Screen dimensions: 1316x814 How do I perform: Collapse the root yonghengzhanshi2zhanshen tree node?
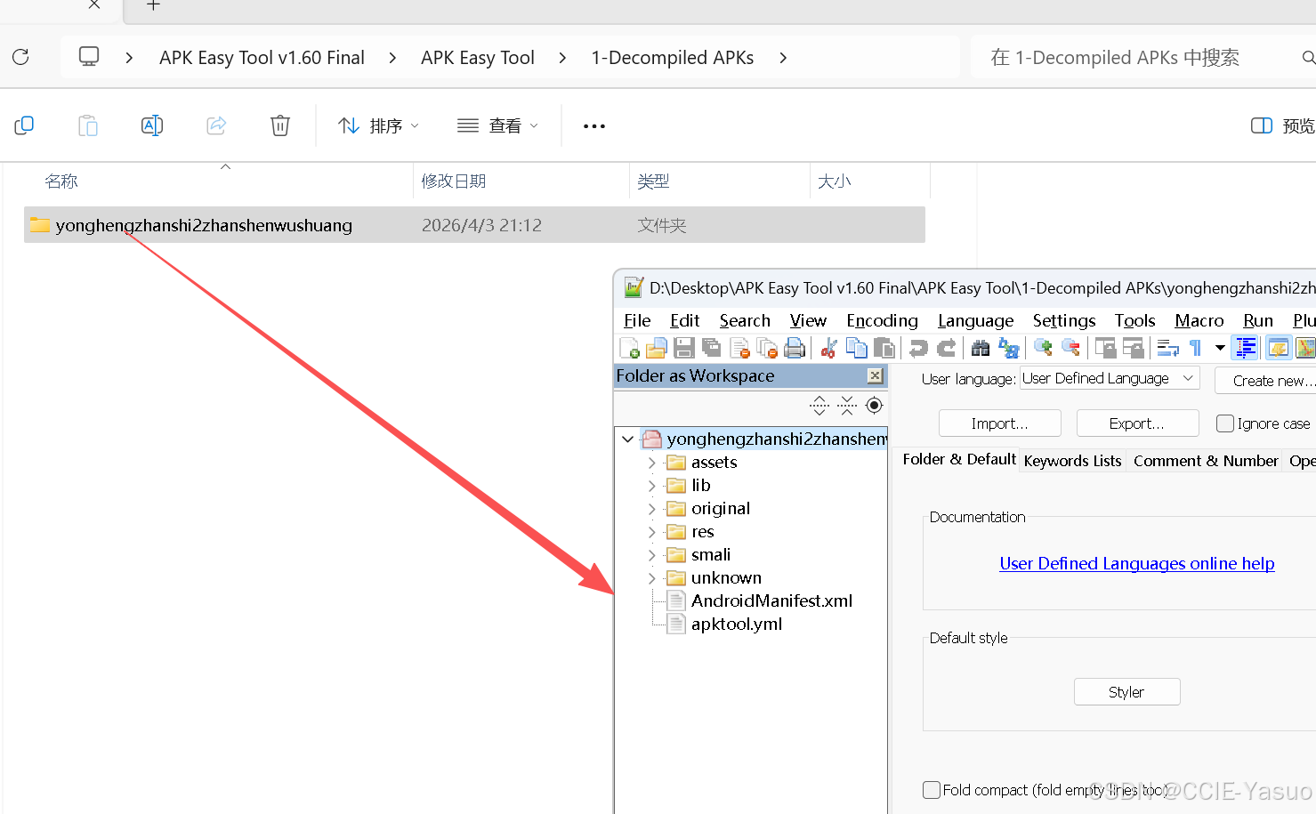tap(628, 439)
